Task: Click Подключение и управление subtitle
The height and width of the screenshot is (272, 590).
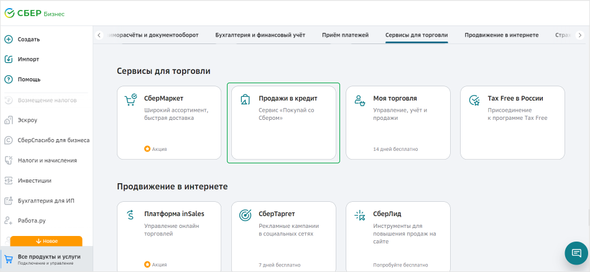Action: click(45, 263)
